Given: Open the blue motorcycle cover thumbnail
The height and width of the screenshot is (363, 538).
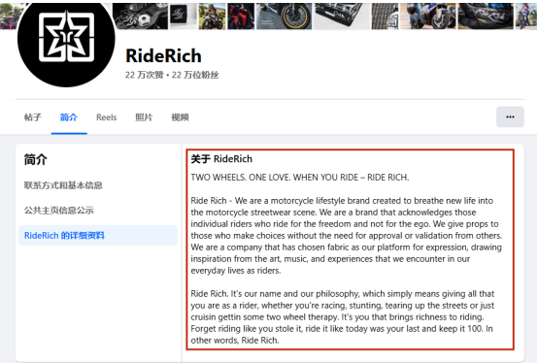Looking at the screenshot, I should [428, 16].
